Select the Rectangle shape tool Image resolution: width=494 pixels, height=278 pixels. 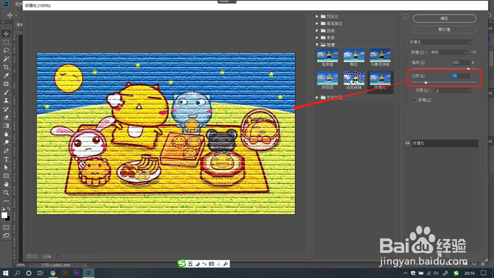click(x=6, y=176)
